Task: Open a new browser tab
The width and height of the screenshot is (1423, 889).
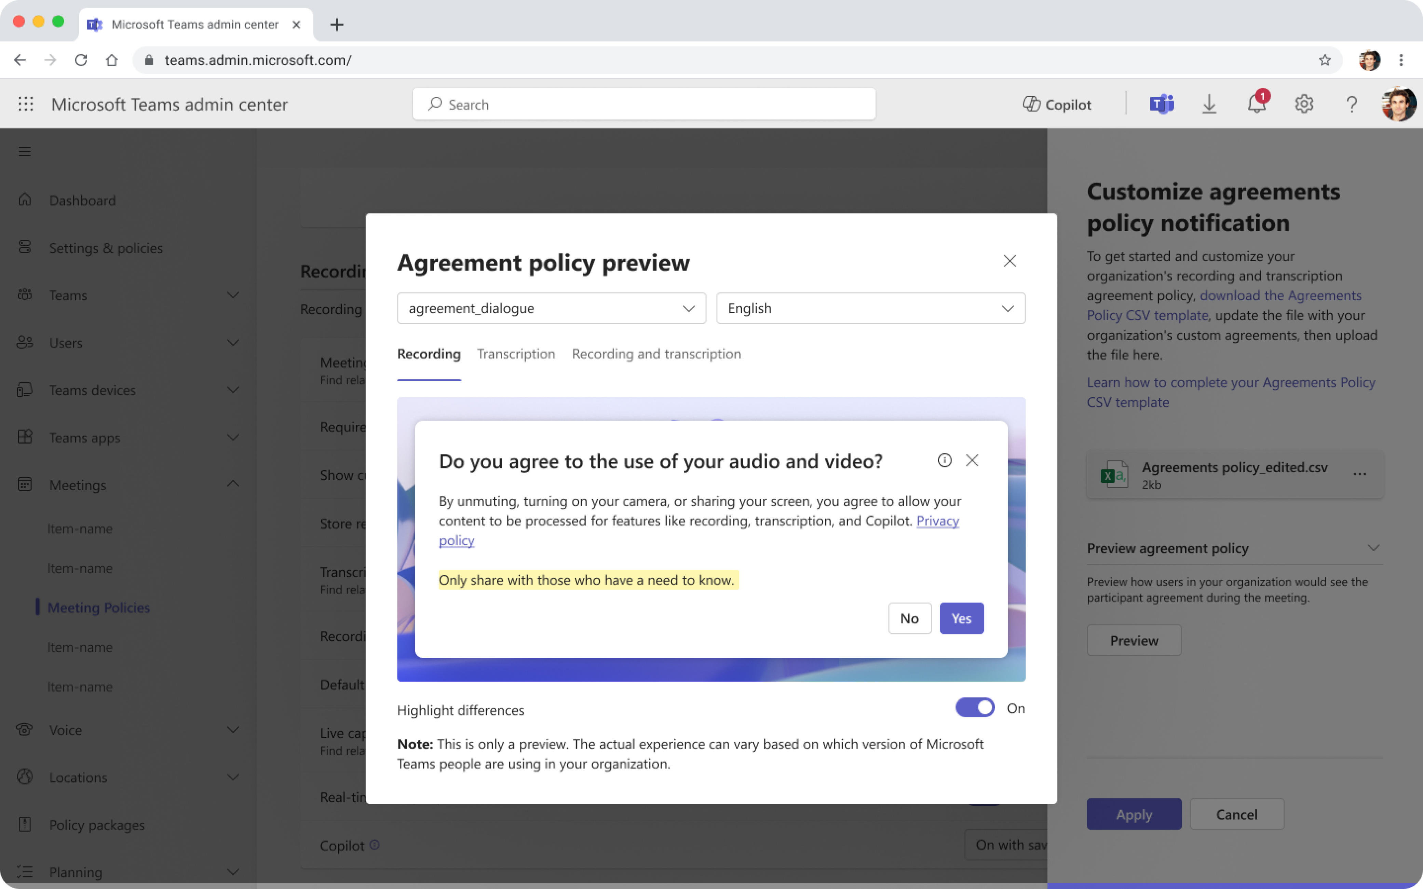Action: (x=337, y=25)
